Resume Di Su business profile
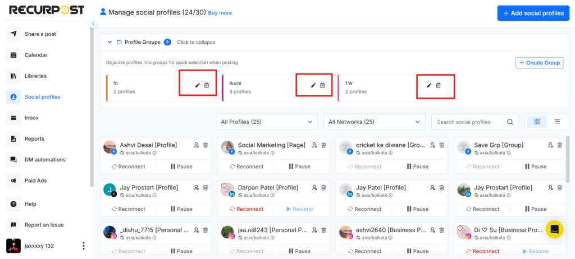Screen dimensions: 575x259 (x=536, y=251)
